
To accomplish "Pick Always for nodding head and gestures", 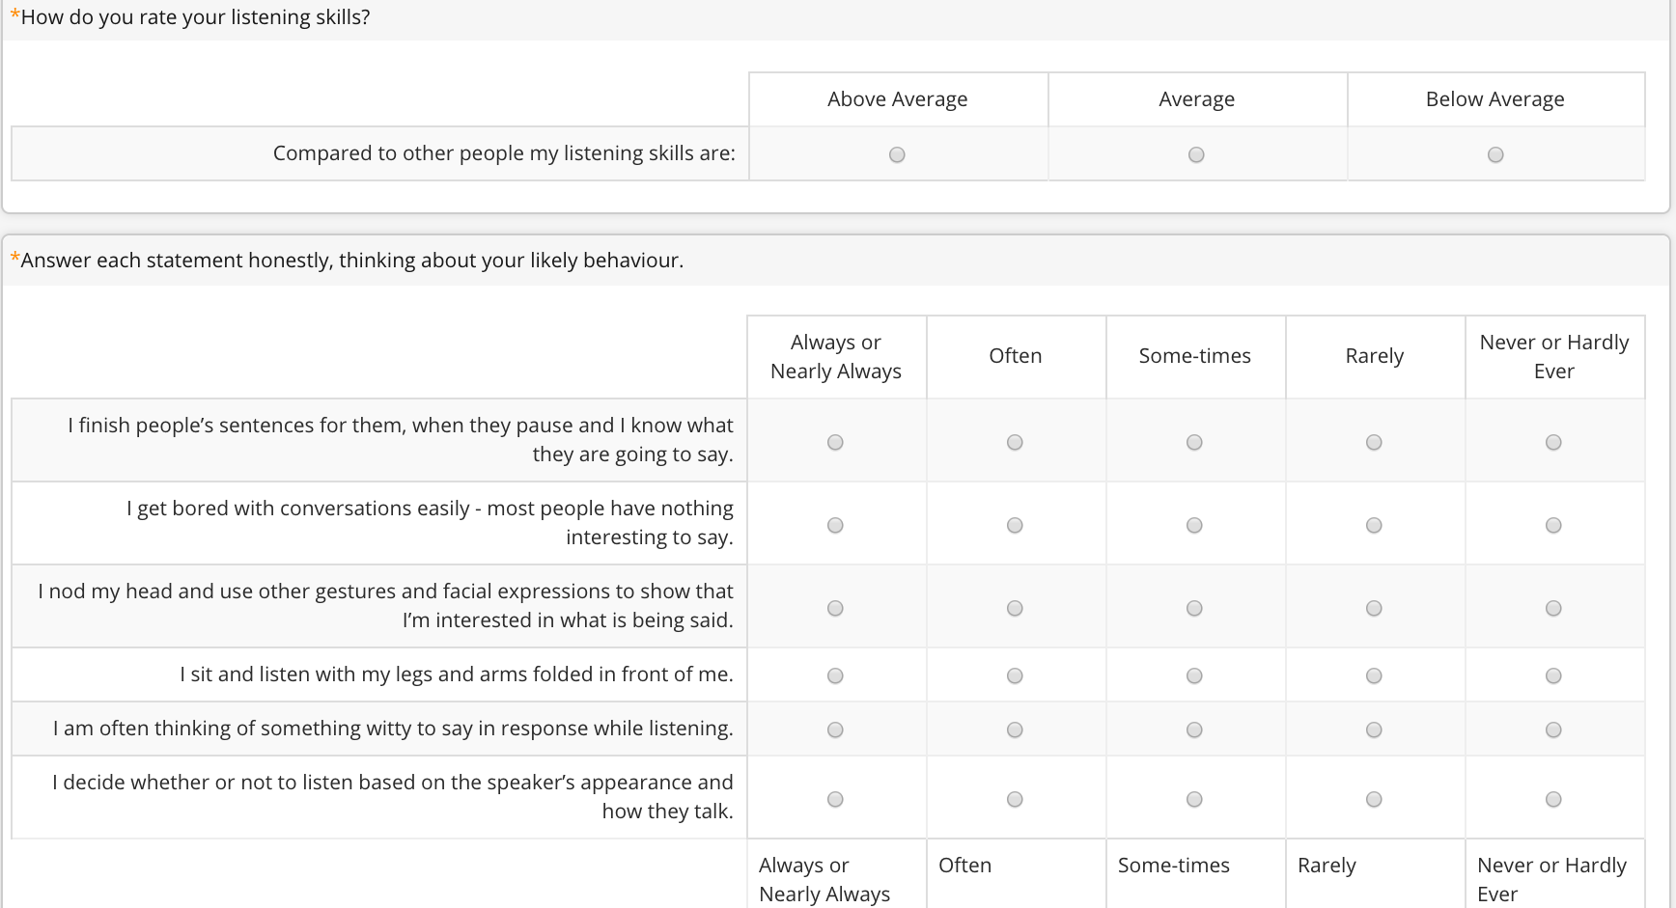I will point(835,608).
